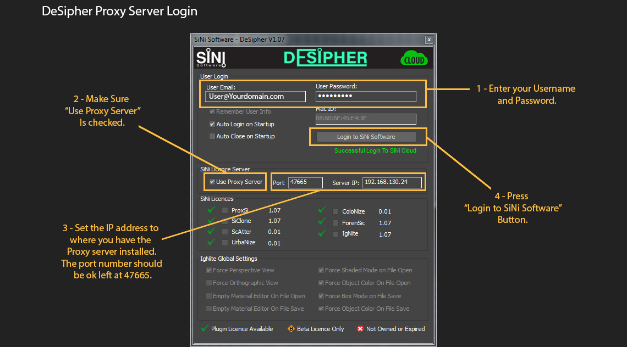Click the Beta Licence Only icon

[291, 329]
